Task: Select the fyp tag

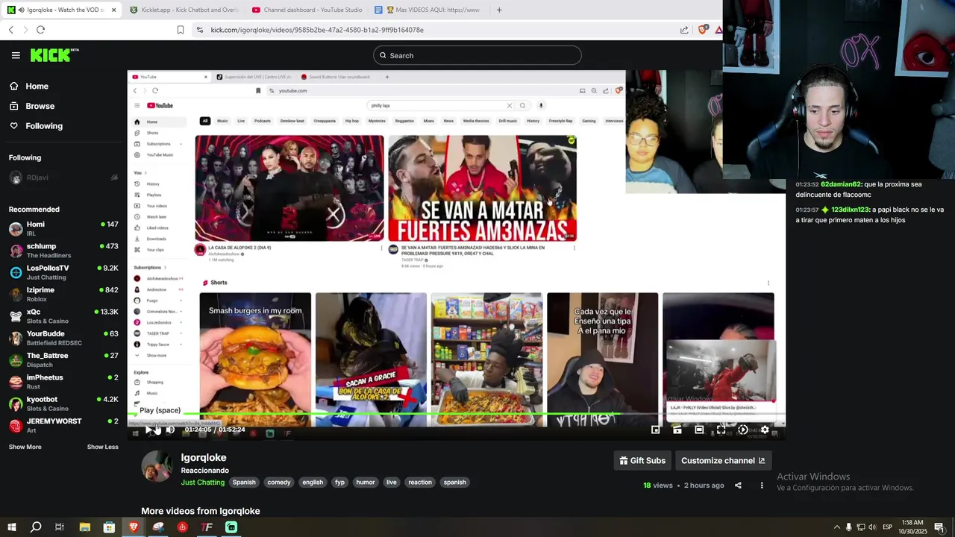Action: [x=339, y=483]
